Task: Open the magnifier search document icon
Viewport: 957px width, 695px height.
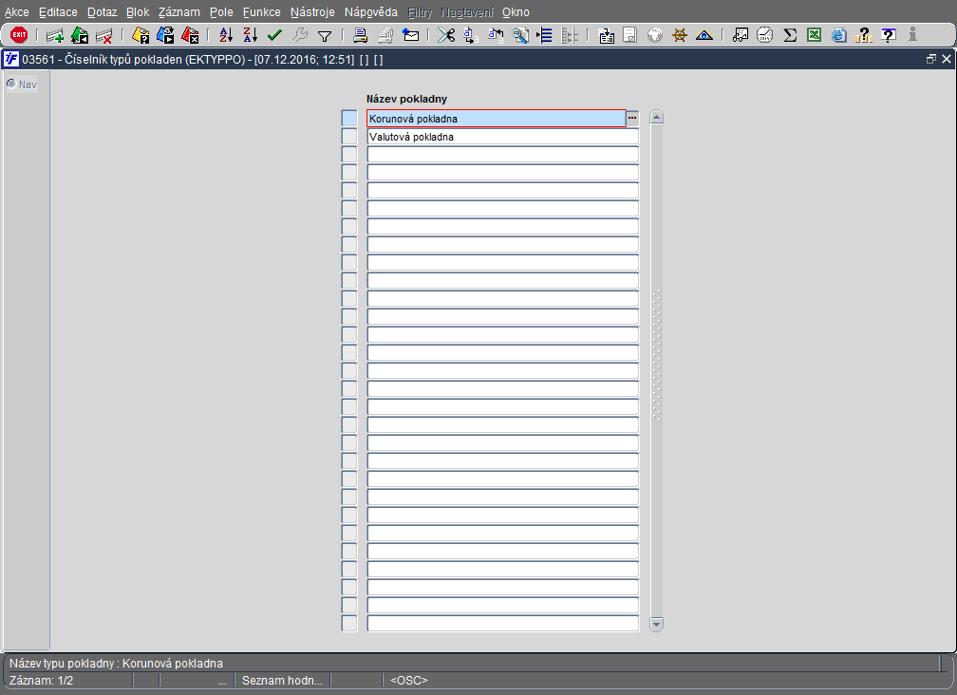Action: point(520,35)
